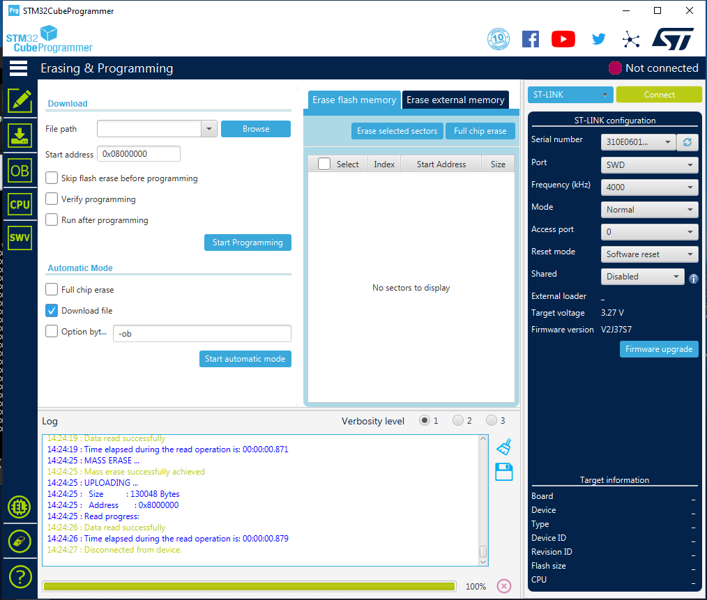Image resolution: width=707 pixels, height=600 pixels.
Task: Open the YouTube link icon
Action: (563, 39)
